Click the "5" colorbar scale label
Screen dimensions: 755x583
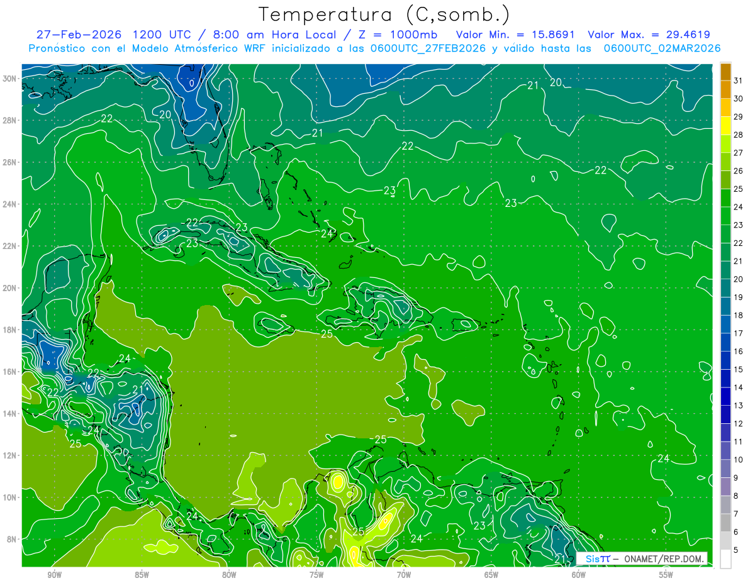pyautogui.click(x=737, y=550)
